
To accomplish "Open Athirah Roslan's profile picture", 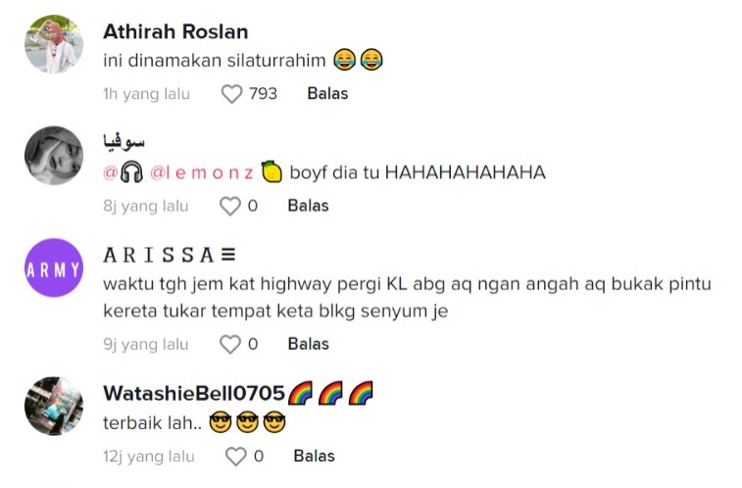I will (54, 44).
